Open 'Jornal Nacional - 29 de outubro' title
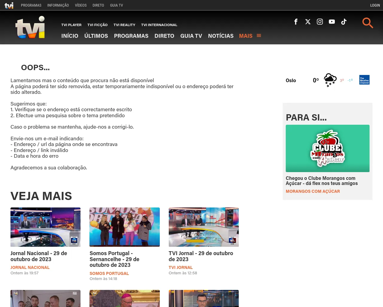This screenshot has height=307, width=383. (x=39, y=256)
